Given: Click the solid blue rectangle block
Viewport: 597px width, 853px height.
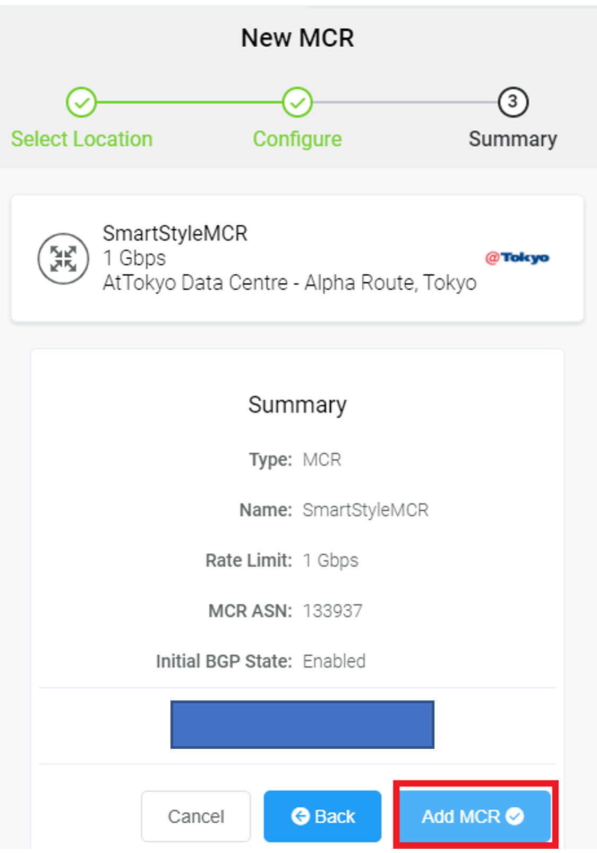Looking at the screenshot, I should (302, 724).
